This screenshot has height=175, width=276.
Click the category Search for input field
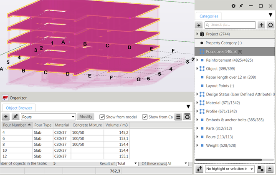230,25
